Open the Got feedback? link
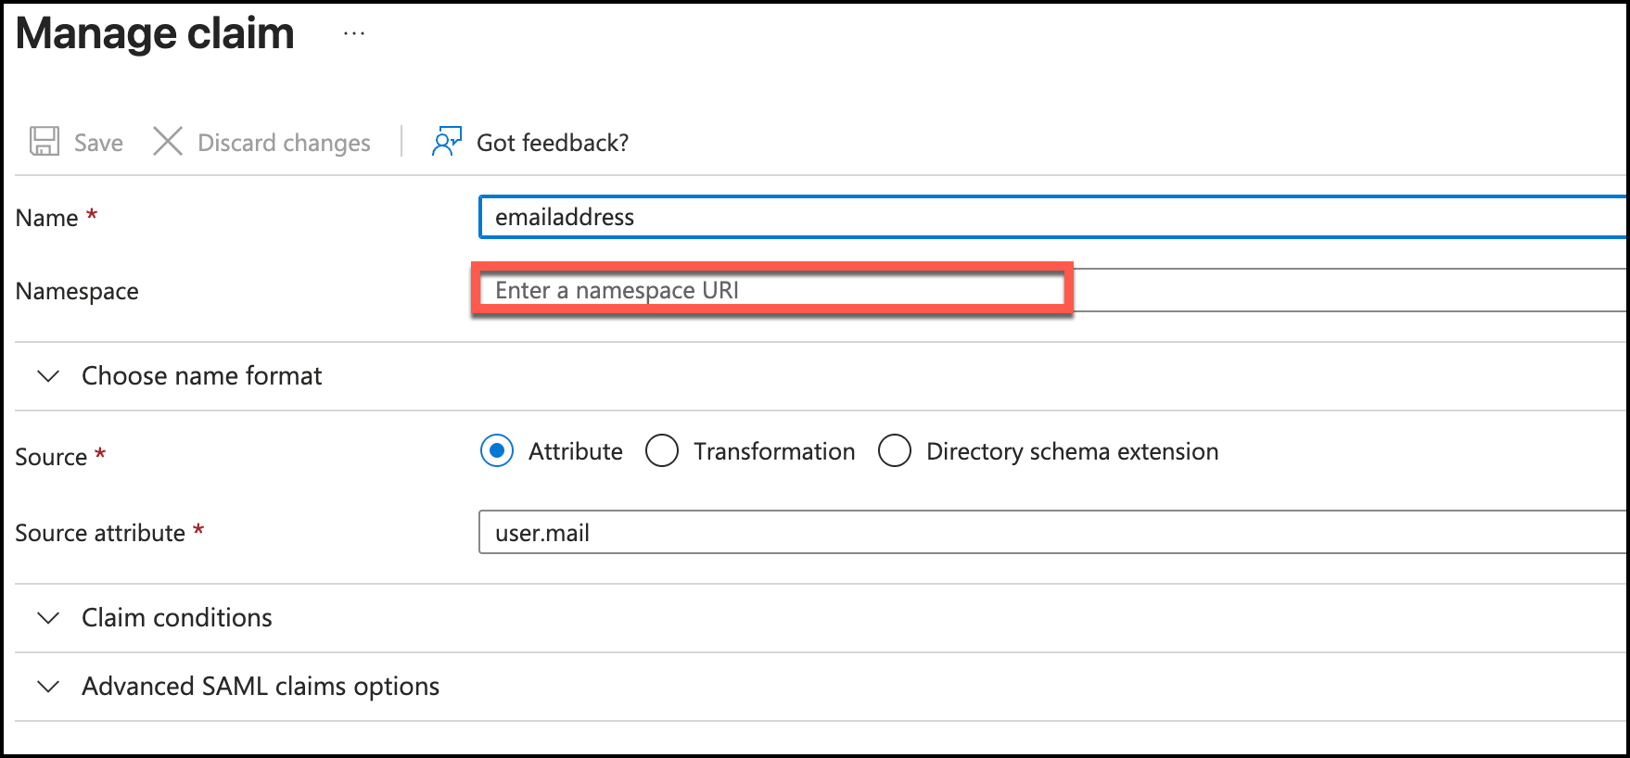The width and height of the screenshot is (1630, 758). (x=552, y=143)
